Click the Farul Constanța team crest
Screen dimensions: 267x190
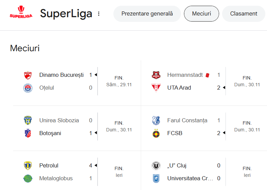[156, 121]
